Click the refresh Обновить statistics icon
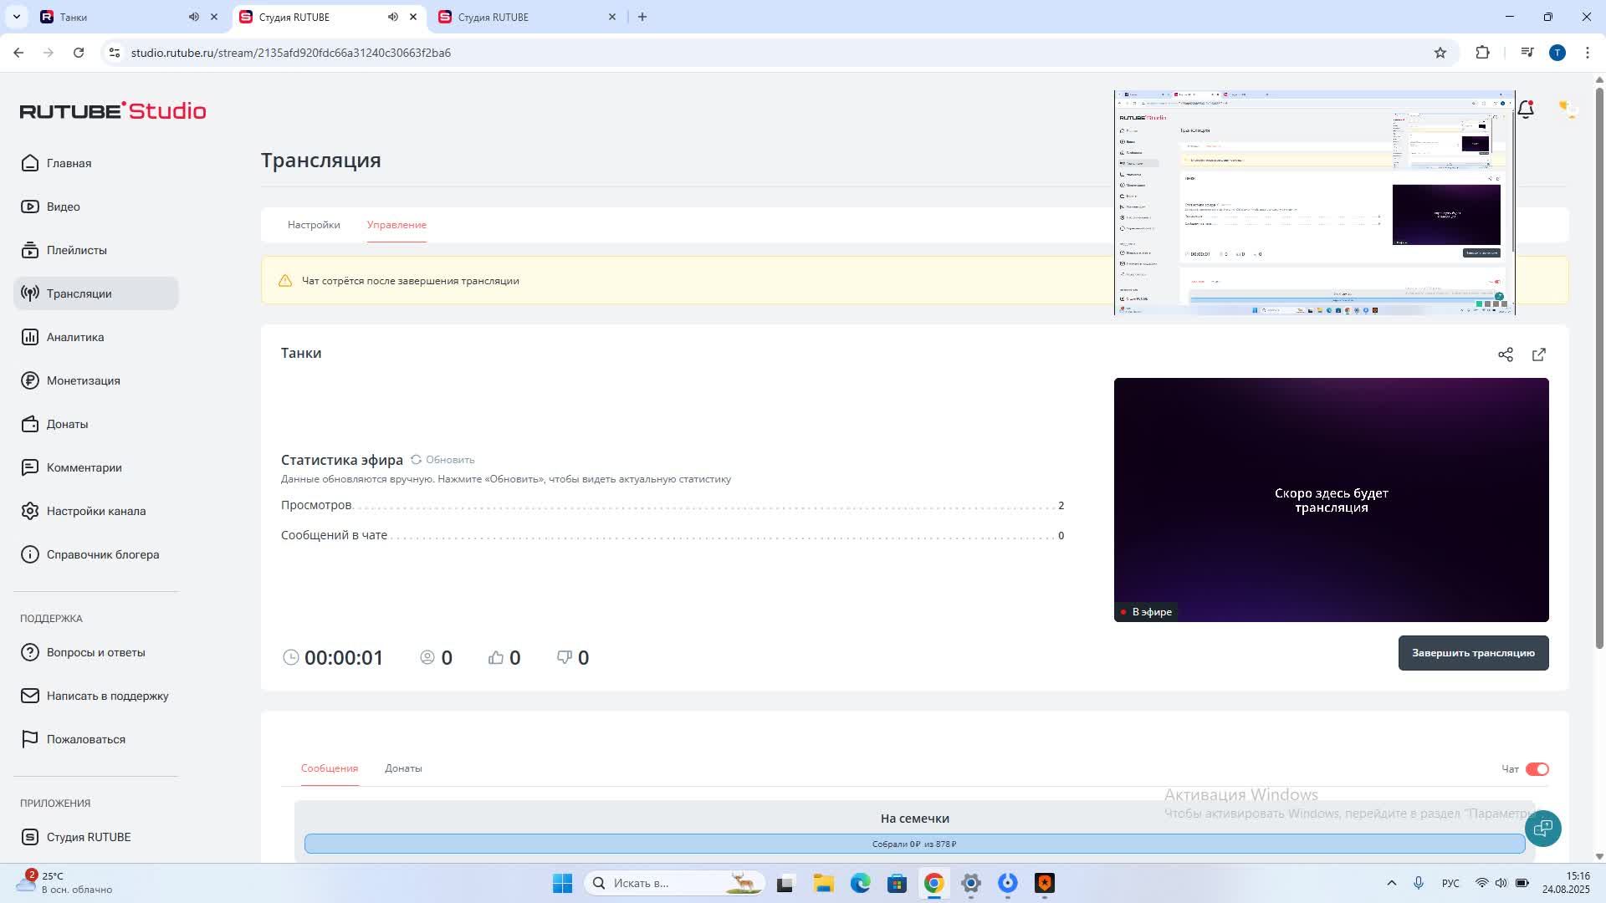Image resolution: width=1606 pixels, height=903 pixels. click(417, 460)
